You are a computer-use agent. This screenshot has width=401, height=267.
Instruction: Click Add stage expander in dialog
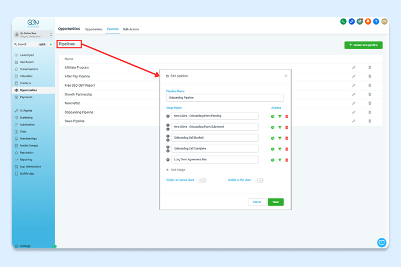[x=176, y=170]
